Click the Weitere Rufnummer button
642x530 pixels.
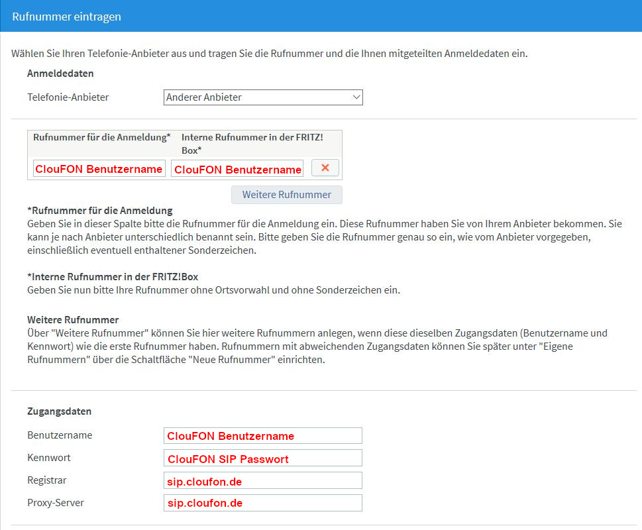pos(287,195)
